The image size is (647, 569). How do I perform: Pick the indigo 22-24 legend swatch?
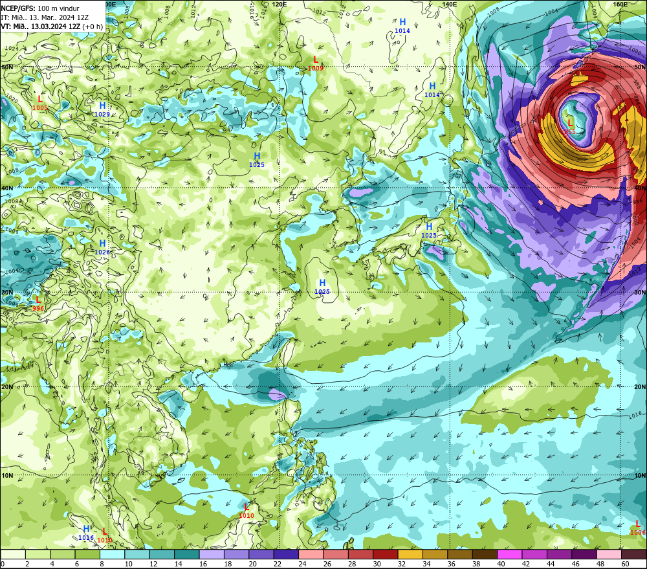pyautogui.click(x=286, y=554)
